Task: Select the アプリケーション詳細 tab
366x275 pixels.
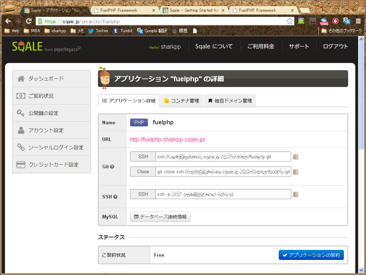Action: [x=129, y=101]
